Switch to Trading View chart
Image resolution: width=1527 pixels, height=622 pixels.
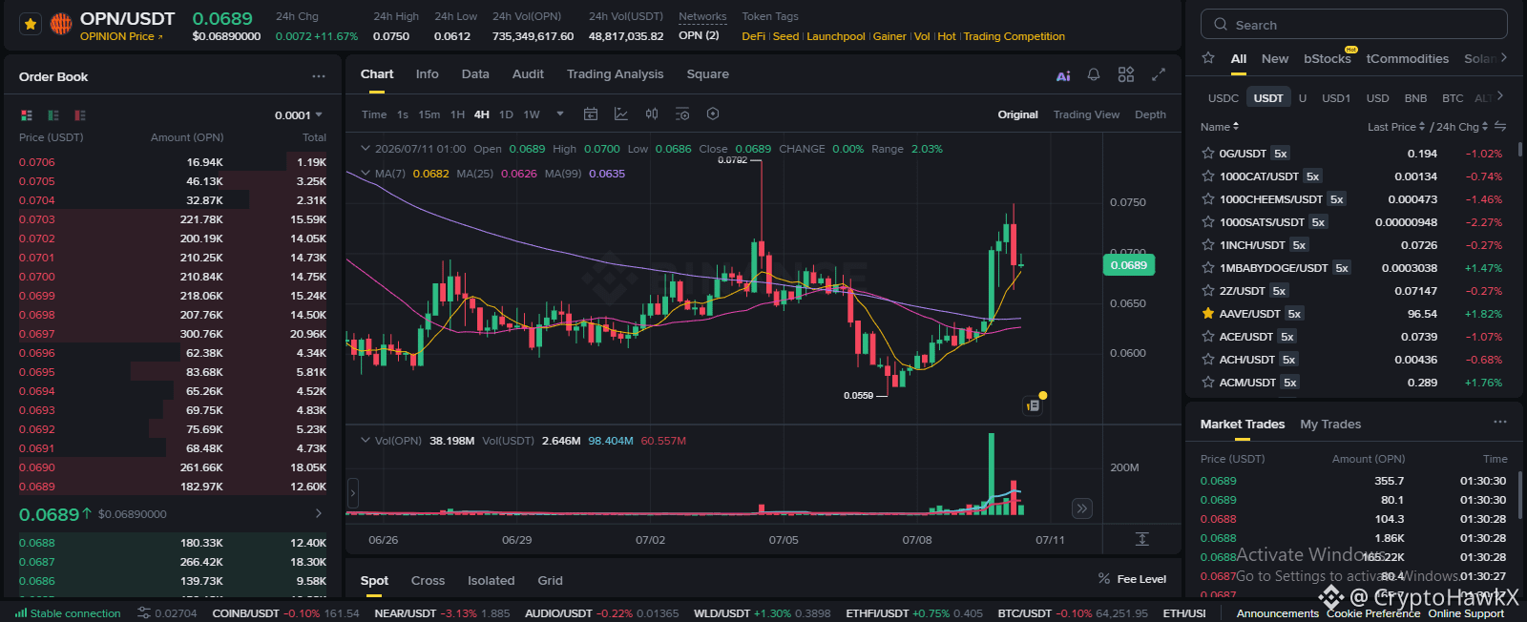pos(1086,114)
